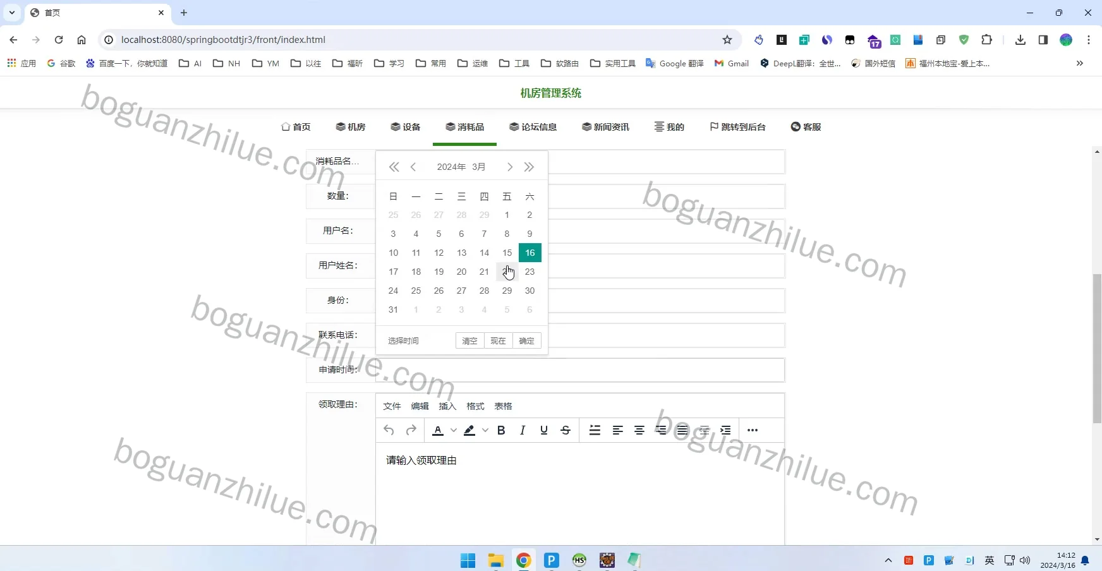Open the bookmarks overflow chevron

(x=1080, y=63)
